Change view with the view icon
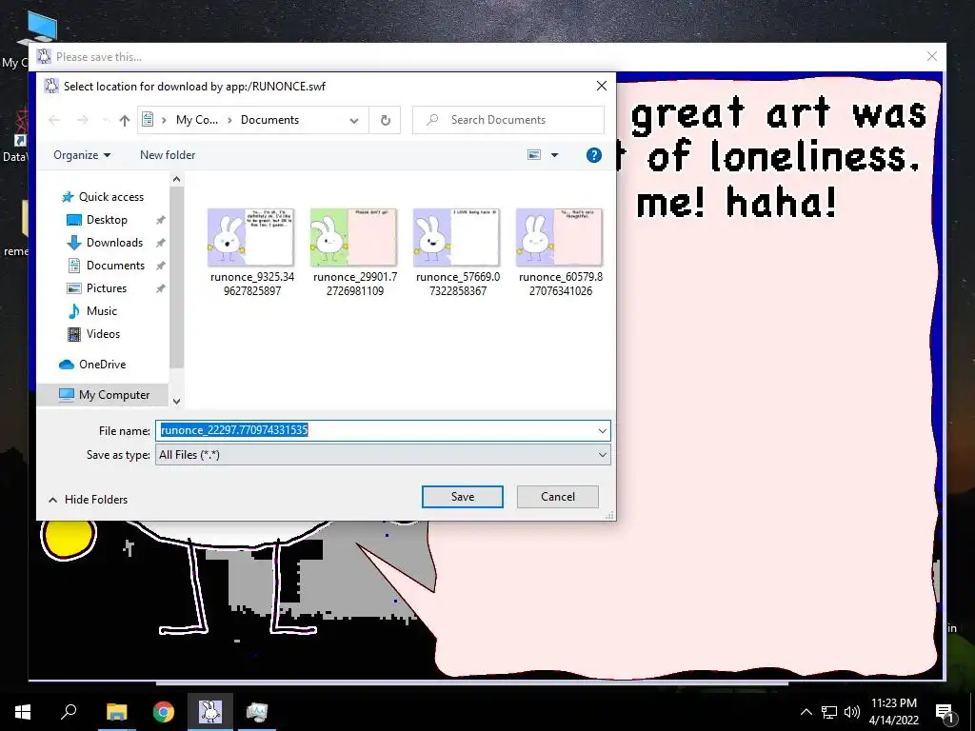The width and height of the screenshot is (975, 731). pos(533,155)
